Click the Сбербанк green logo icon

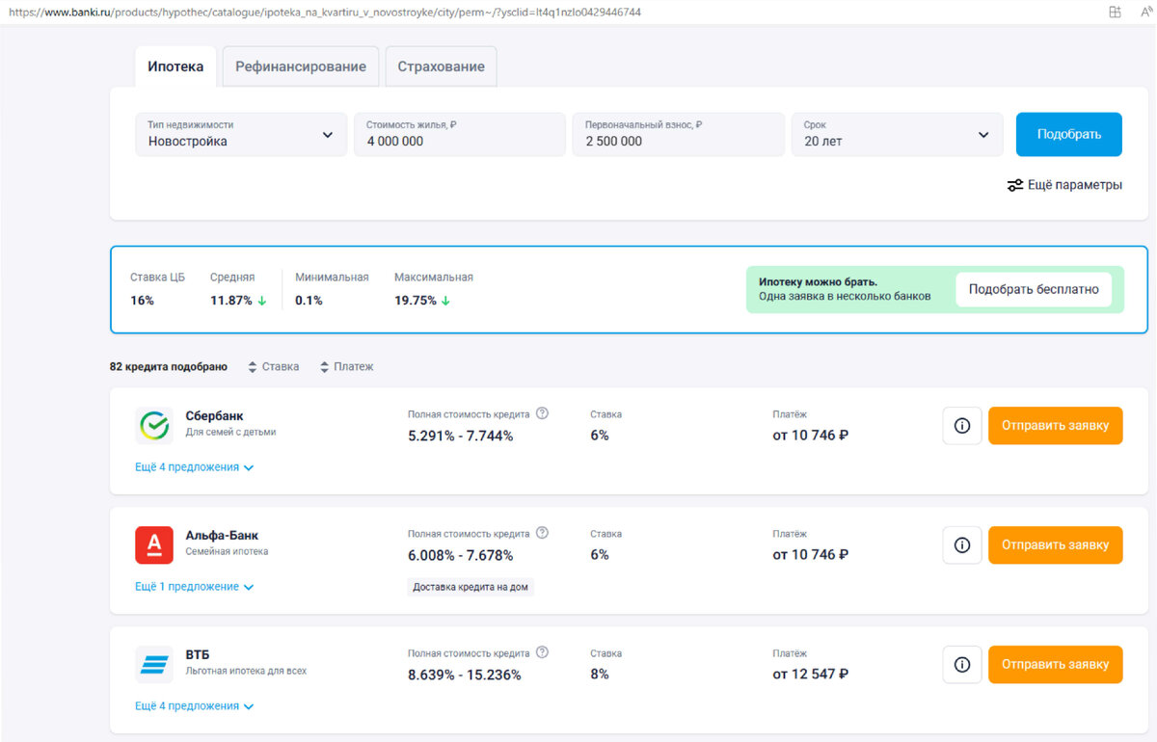coord(153,424)
